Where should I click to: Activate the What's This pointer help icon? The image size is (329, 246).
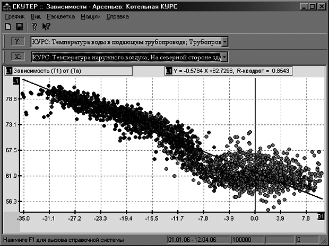pos(46,26)
